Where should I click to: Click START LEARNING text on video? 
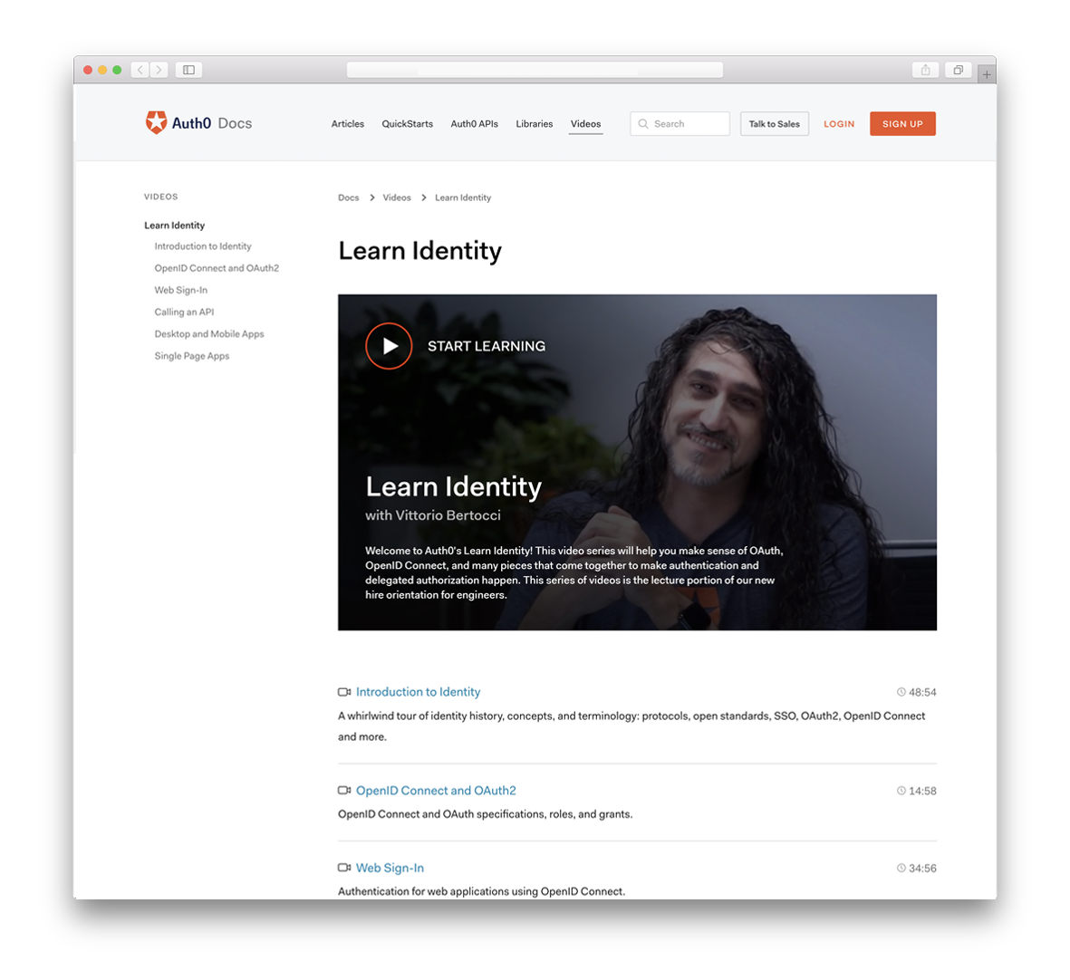coord(487,346)
